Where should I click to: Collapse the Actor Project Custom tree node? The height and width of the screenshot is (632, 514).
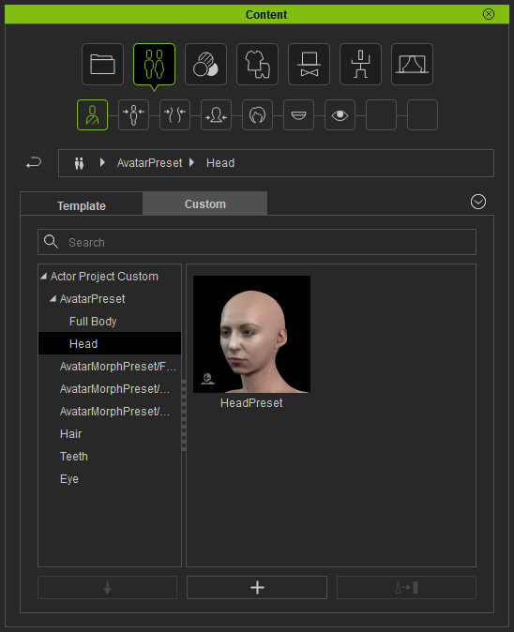click(43, 276)
